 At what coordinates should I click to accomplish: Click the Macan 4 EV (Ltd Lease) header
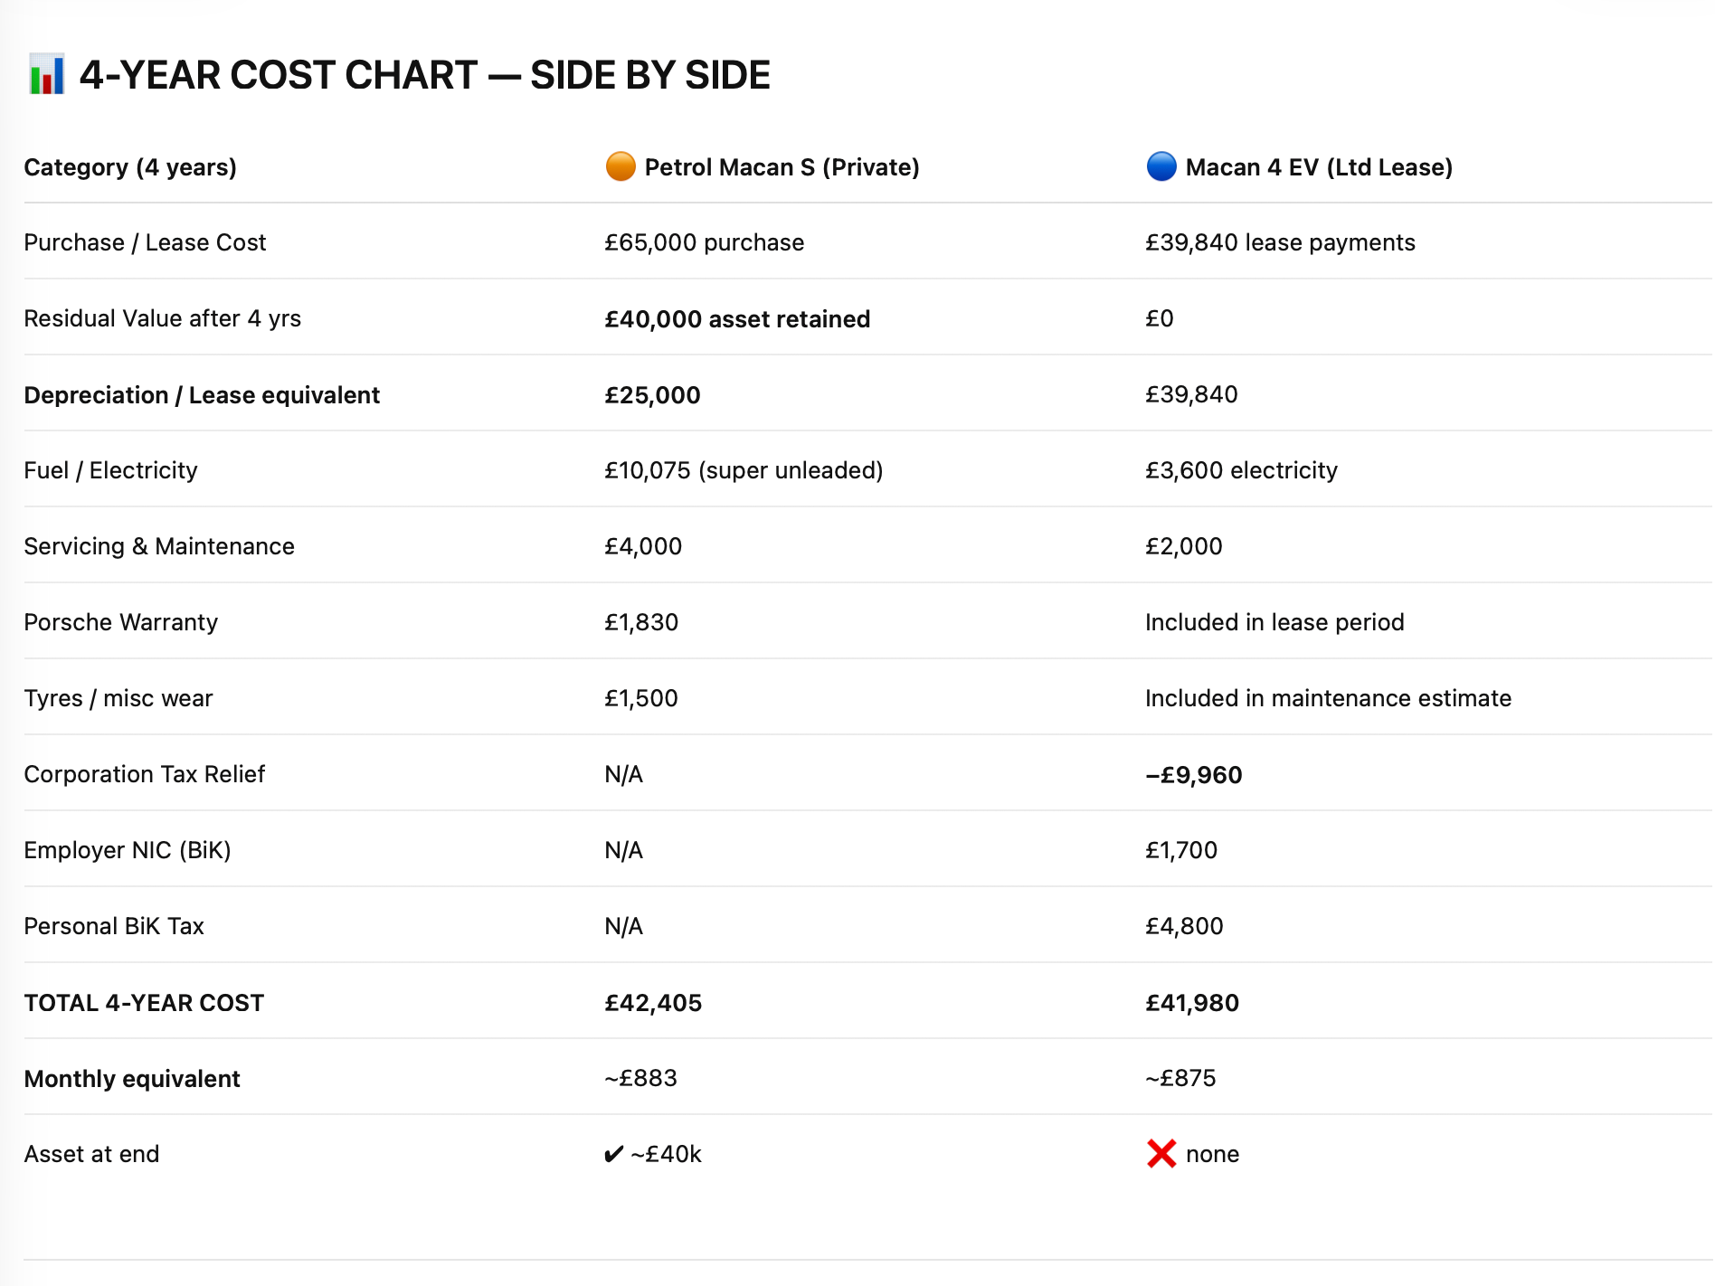[x=1319, y=167]
